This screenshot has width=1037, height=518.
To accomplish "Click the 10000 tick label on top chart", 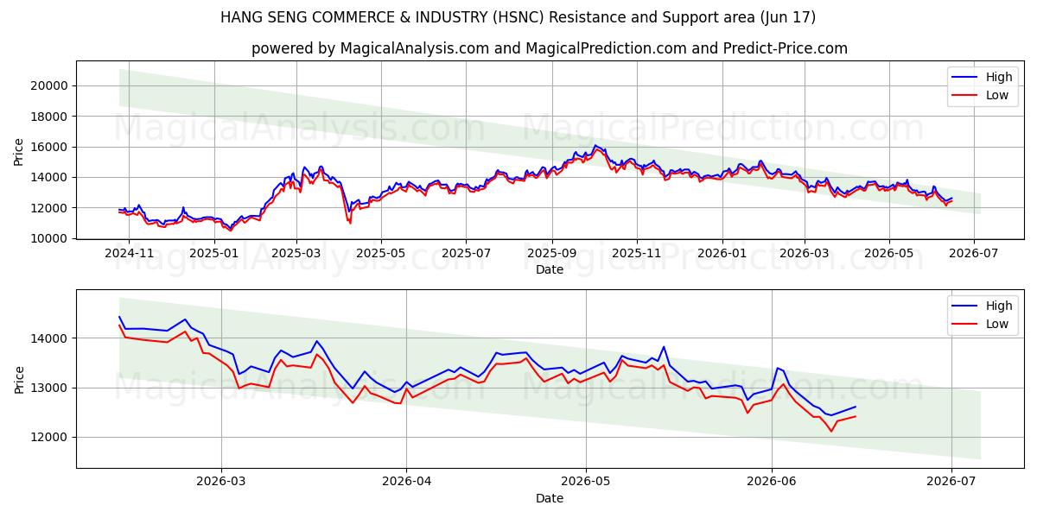I will [51, 238].
